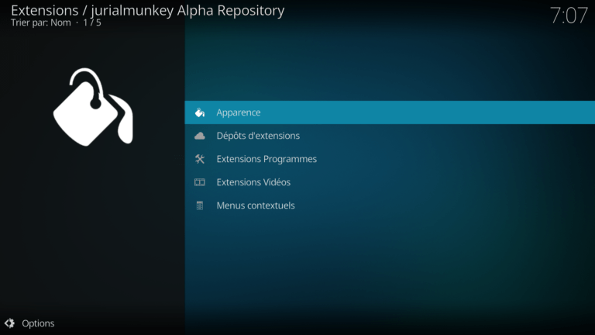
Task: Go to the Extensions Vidéos entry
Action: [253, 182]
